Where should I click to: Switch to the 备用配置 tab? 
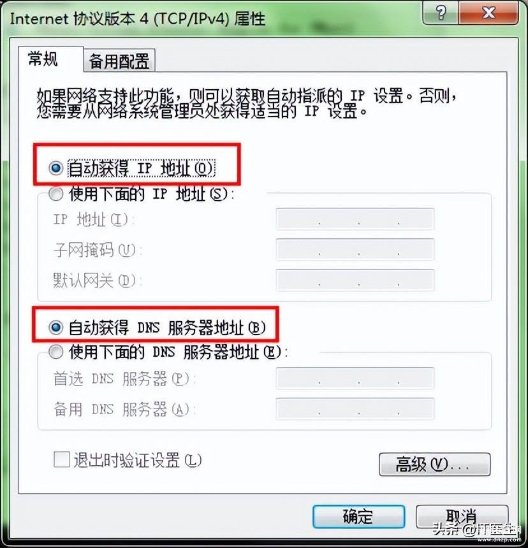pos(119,61)
